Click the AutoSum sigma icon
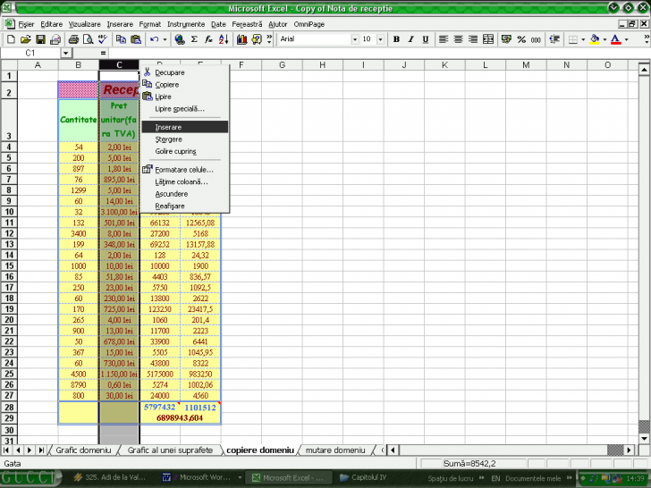Image resolution: width=651 pixels, height=488 pixels. point(194,39)
